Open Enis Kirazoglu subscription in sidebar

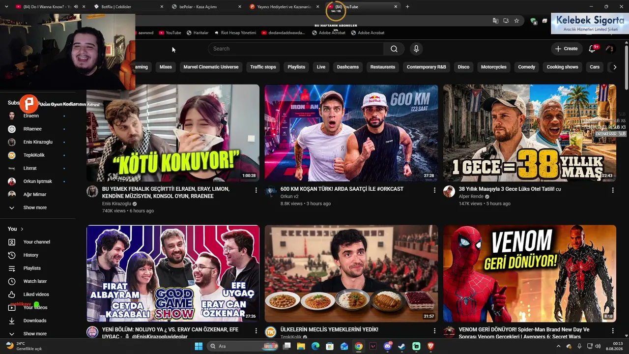(x=38, y=142)
